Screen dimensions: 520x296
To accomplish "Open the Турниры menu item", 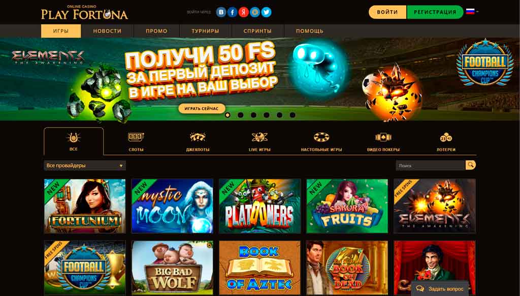I will click(205, 31).
